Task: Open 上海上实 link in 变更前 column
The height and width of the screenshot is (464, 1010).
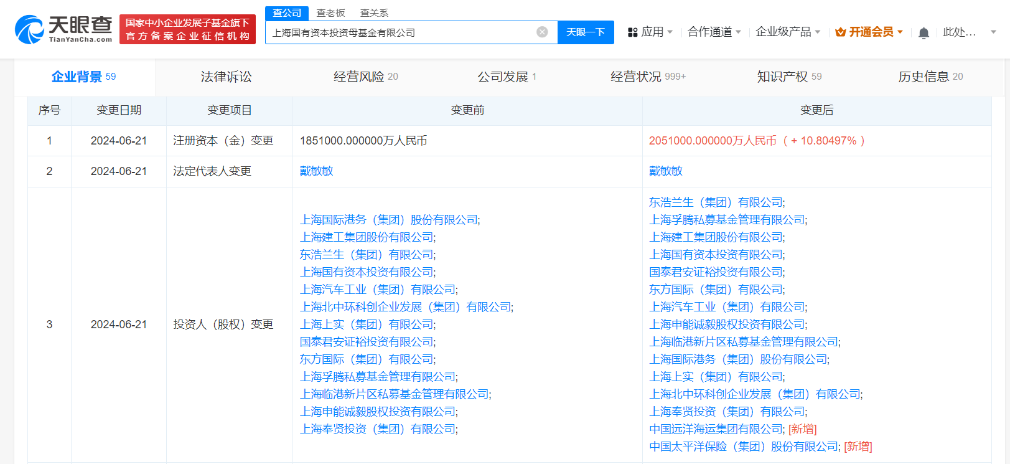Action: tap(367, 324)
